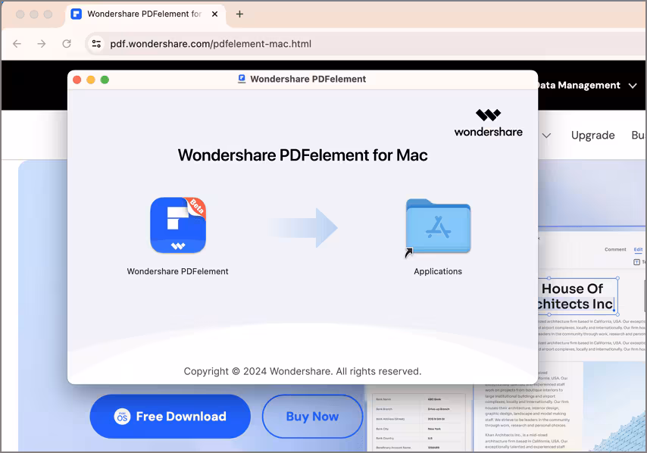Zoom the PDFelement installer window

click(105, 80)
